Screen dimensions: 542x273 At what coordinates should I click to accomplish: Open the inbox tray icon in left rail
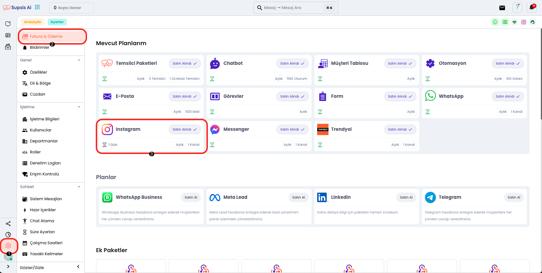click(8, 47)
